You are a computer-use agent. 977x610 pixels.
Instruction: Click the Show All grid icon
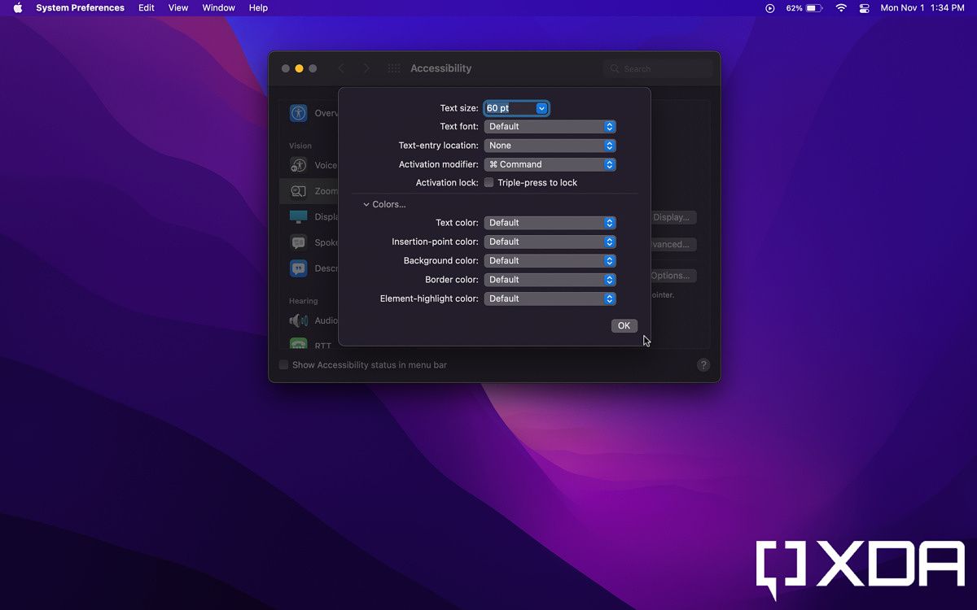pyautogui.click(x=394, y=69)
